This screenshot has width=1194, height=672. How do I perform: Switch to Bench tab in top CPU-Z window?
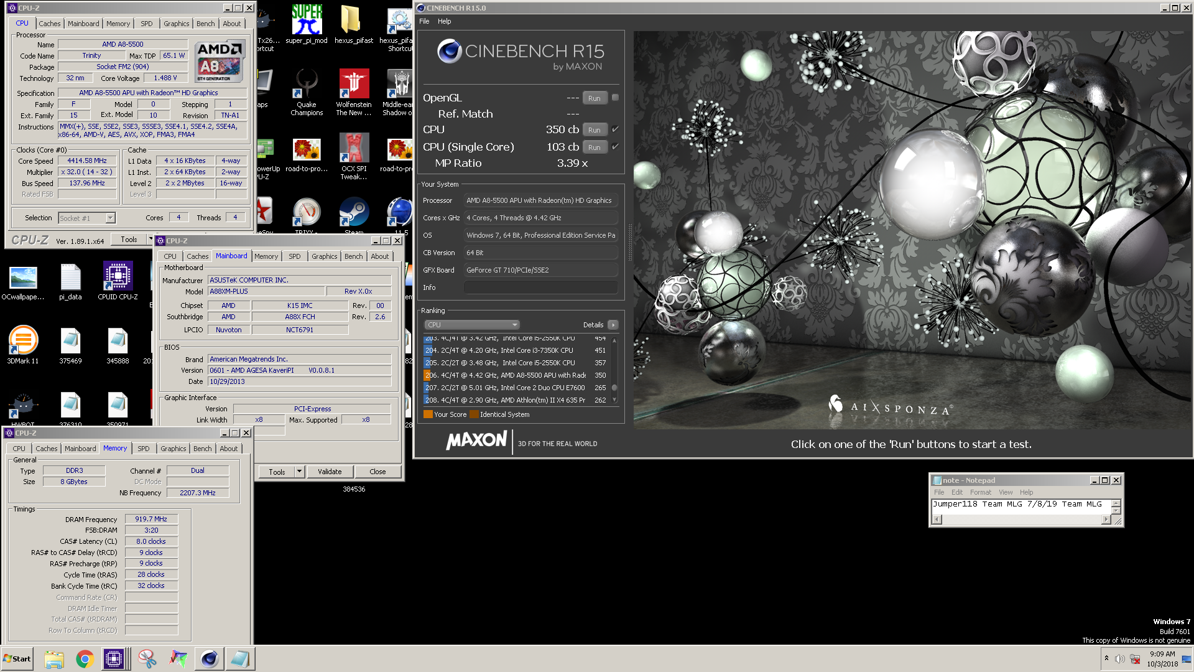[205, 24]
